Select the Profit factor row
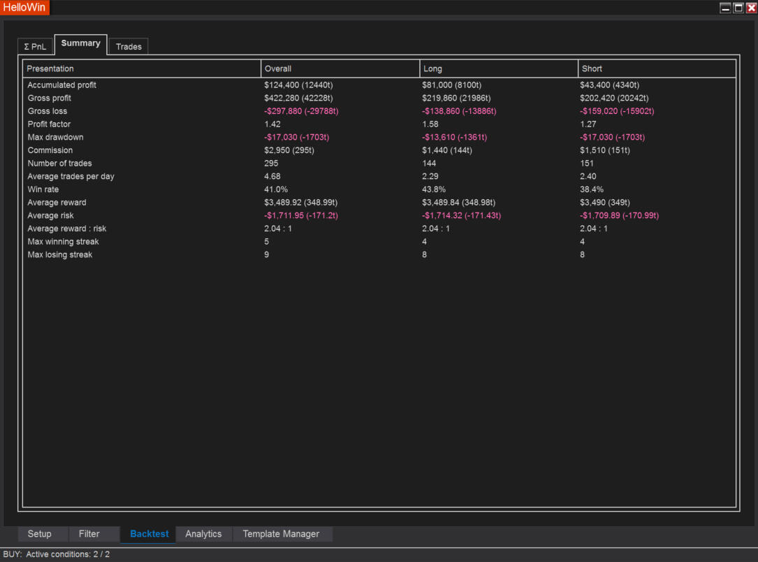Viewport: 758px width, 562px height. click(49, 124)
